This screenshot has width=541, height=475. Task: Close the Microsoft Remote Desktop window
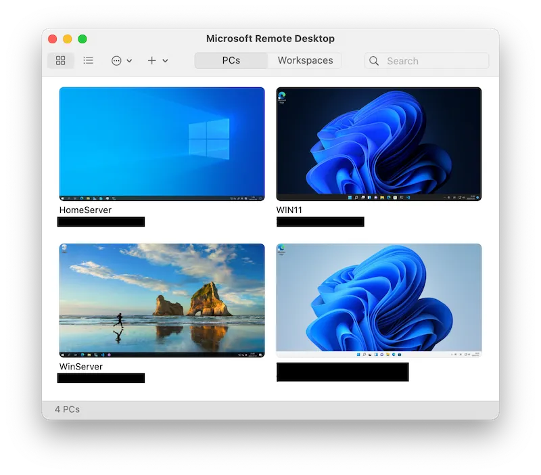tap(53, 39)
